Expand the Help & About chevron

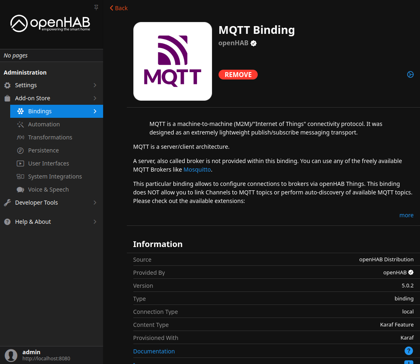point(95,222)
